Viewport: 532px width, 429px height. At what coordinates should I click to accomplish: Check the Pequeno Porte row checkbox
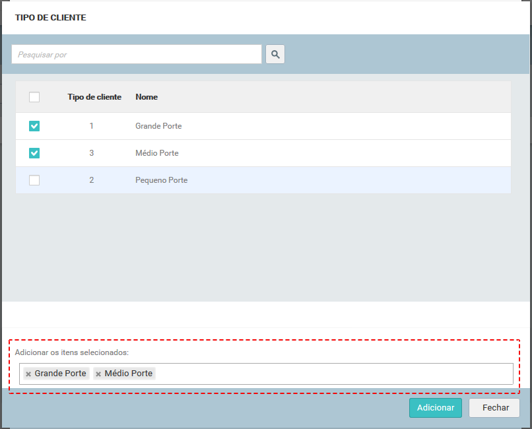34,180
